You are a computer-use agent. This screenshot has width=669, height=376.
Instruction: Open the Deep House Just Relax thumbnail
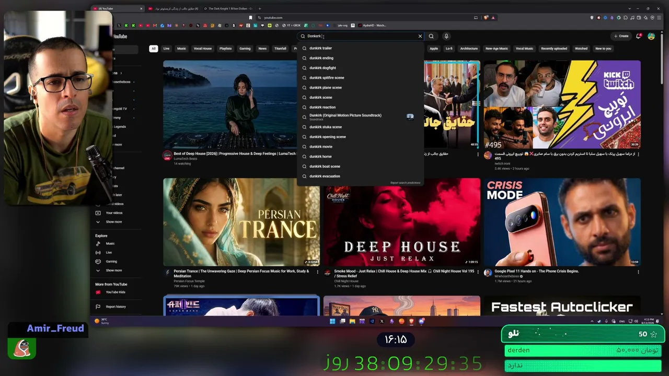[x=401, y=222]
